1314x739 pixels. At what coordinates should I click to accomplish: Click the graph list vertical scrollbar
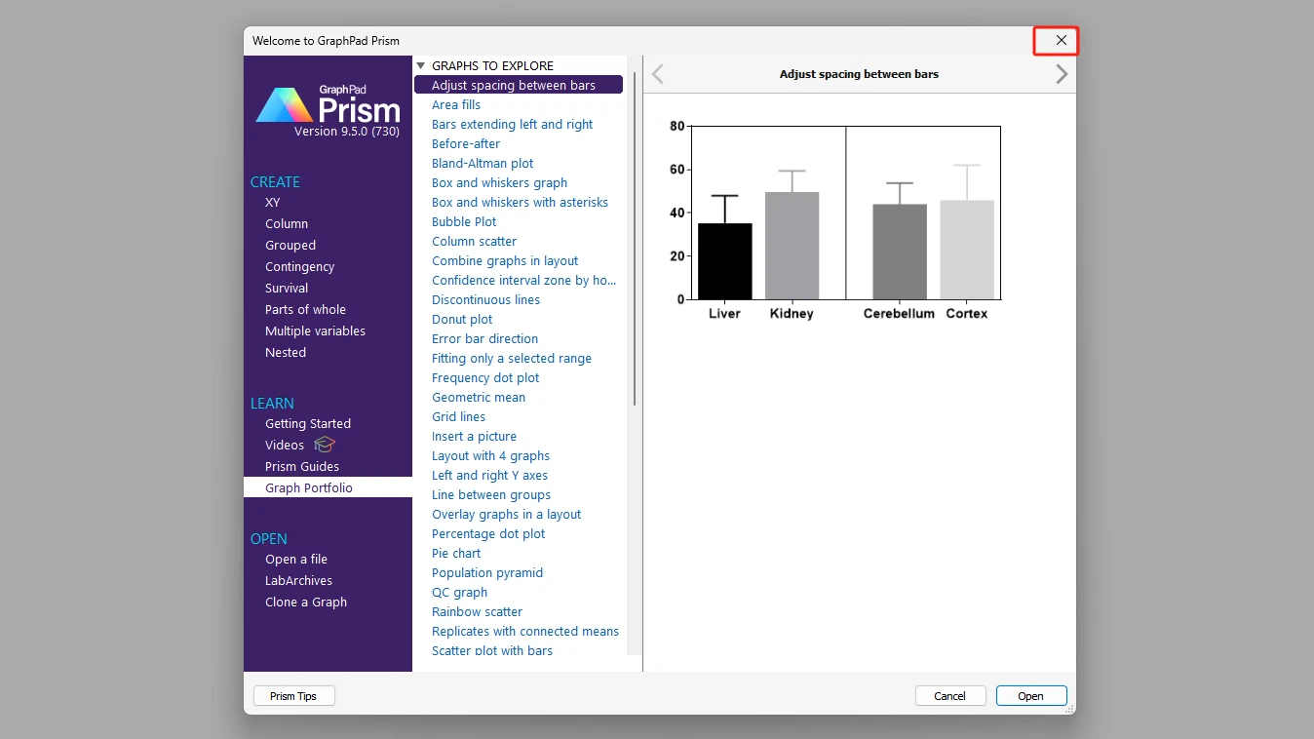[x=635, y=239]
